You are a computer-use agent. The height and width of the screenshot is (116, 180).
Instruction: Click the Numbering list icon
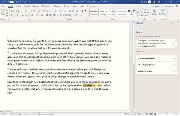point(60,11)
